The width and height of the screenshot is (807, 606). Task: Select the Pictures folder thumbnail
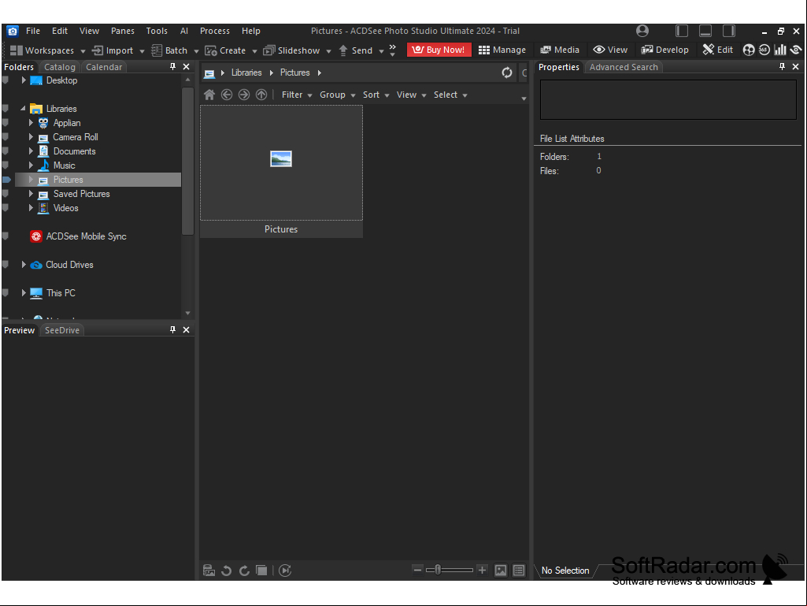click(x=281, y=171)
